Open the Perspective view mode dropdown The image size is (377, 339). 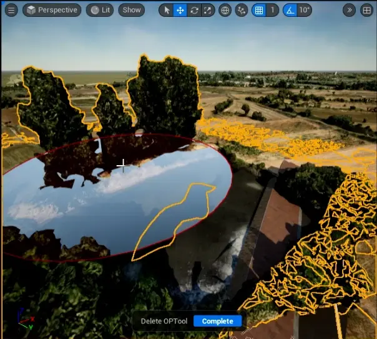point(52,10)
